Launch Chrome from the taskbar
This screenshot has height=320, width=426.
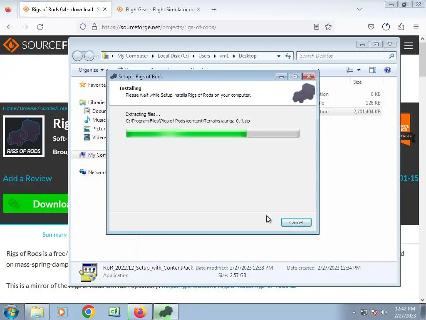[88, 312]
